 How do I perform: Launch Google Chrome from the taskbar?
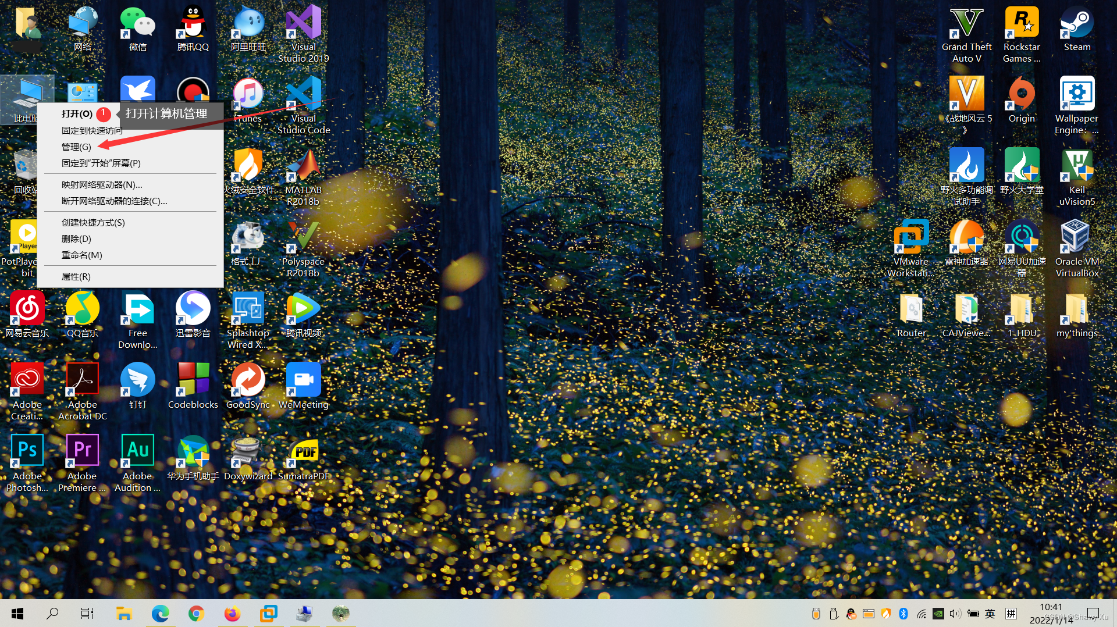tap(196, 613)
